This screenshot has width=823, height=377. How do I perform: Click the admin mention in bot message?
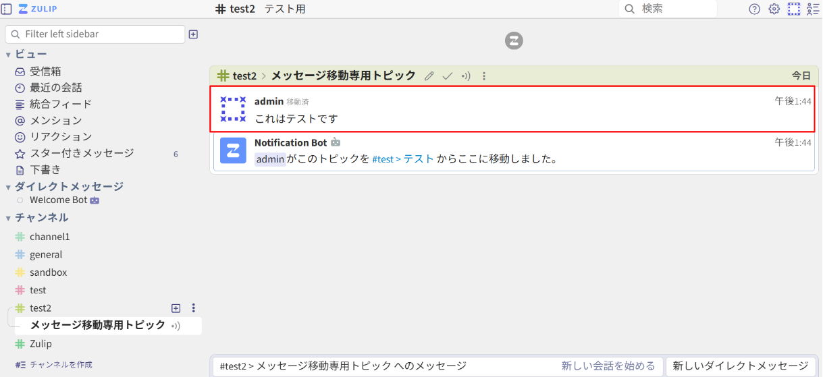click(270, 159)
